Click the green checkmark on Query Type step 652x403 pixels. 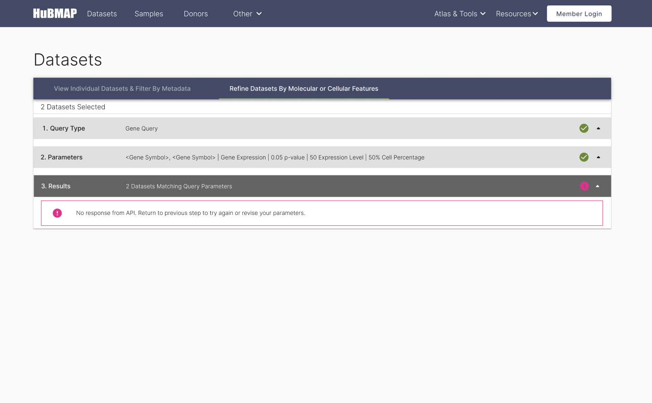coord(584,128)
